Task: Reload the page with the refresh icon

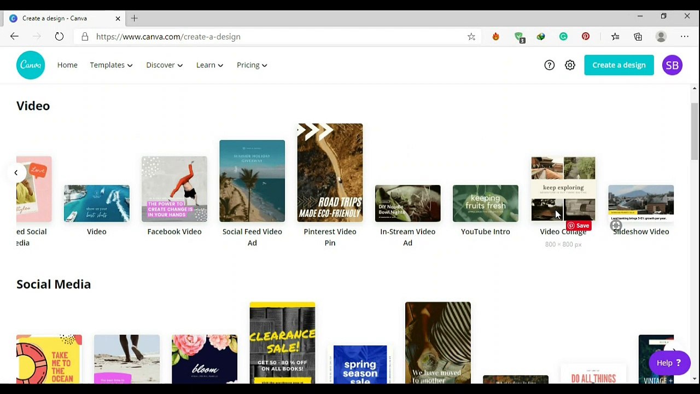Action: point(59,37)
